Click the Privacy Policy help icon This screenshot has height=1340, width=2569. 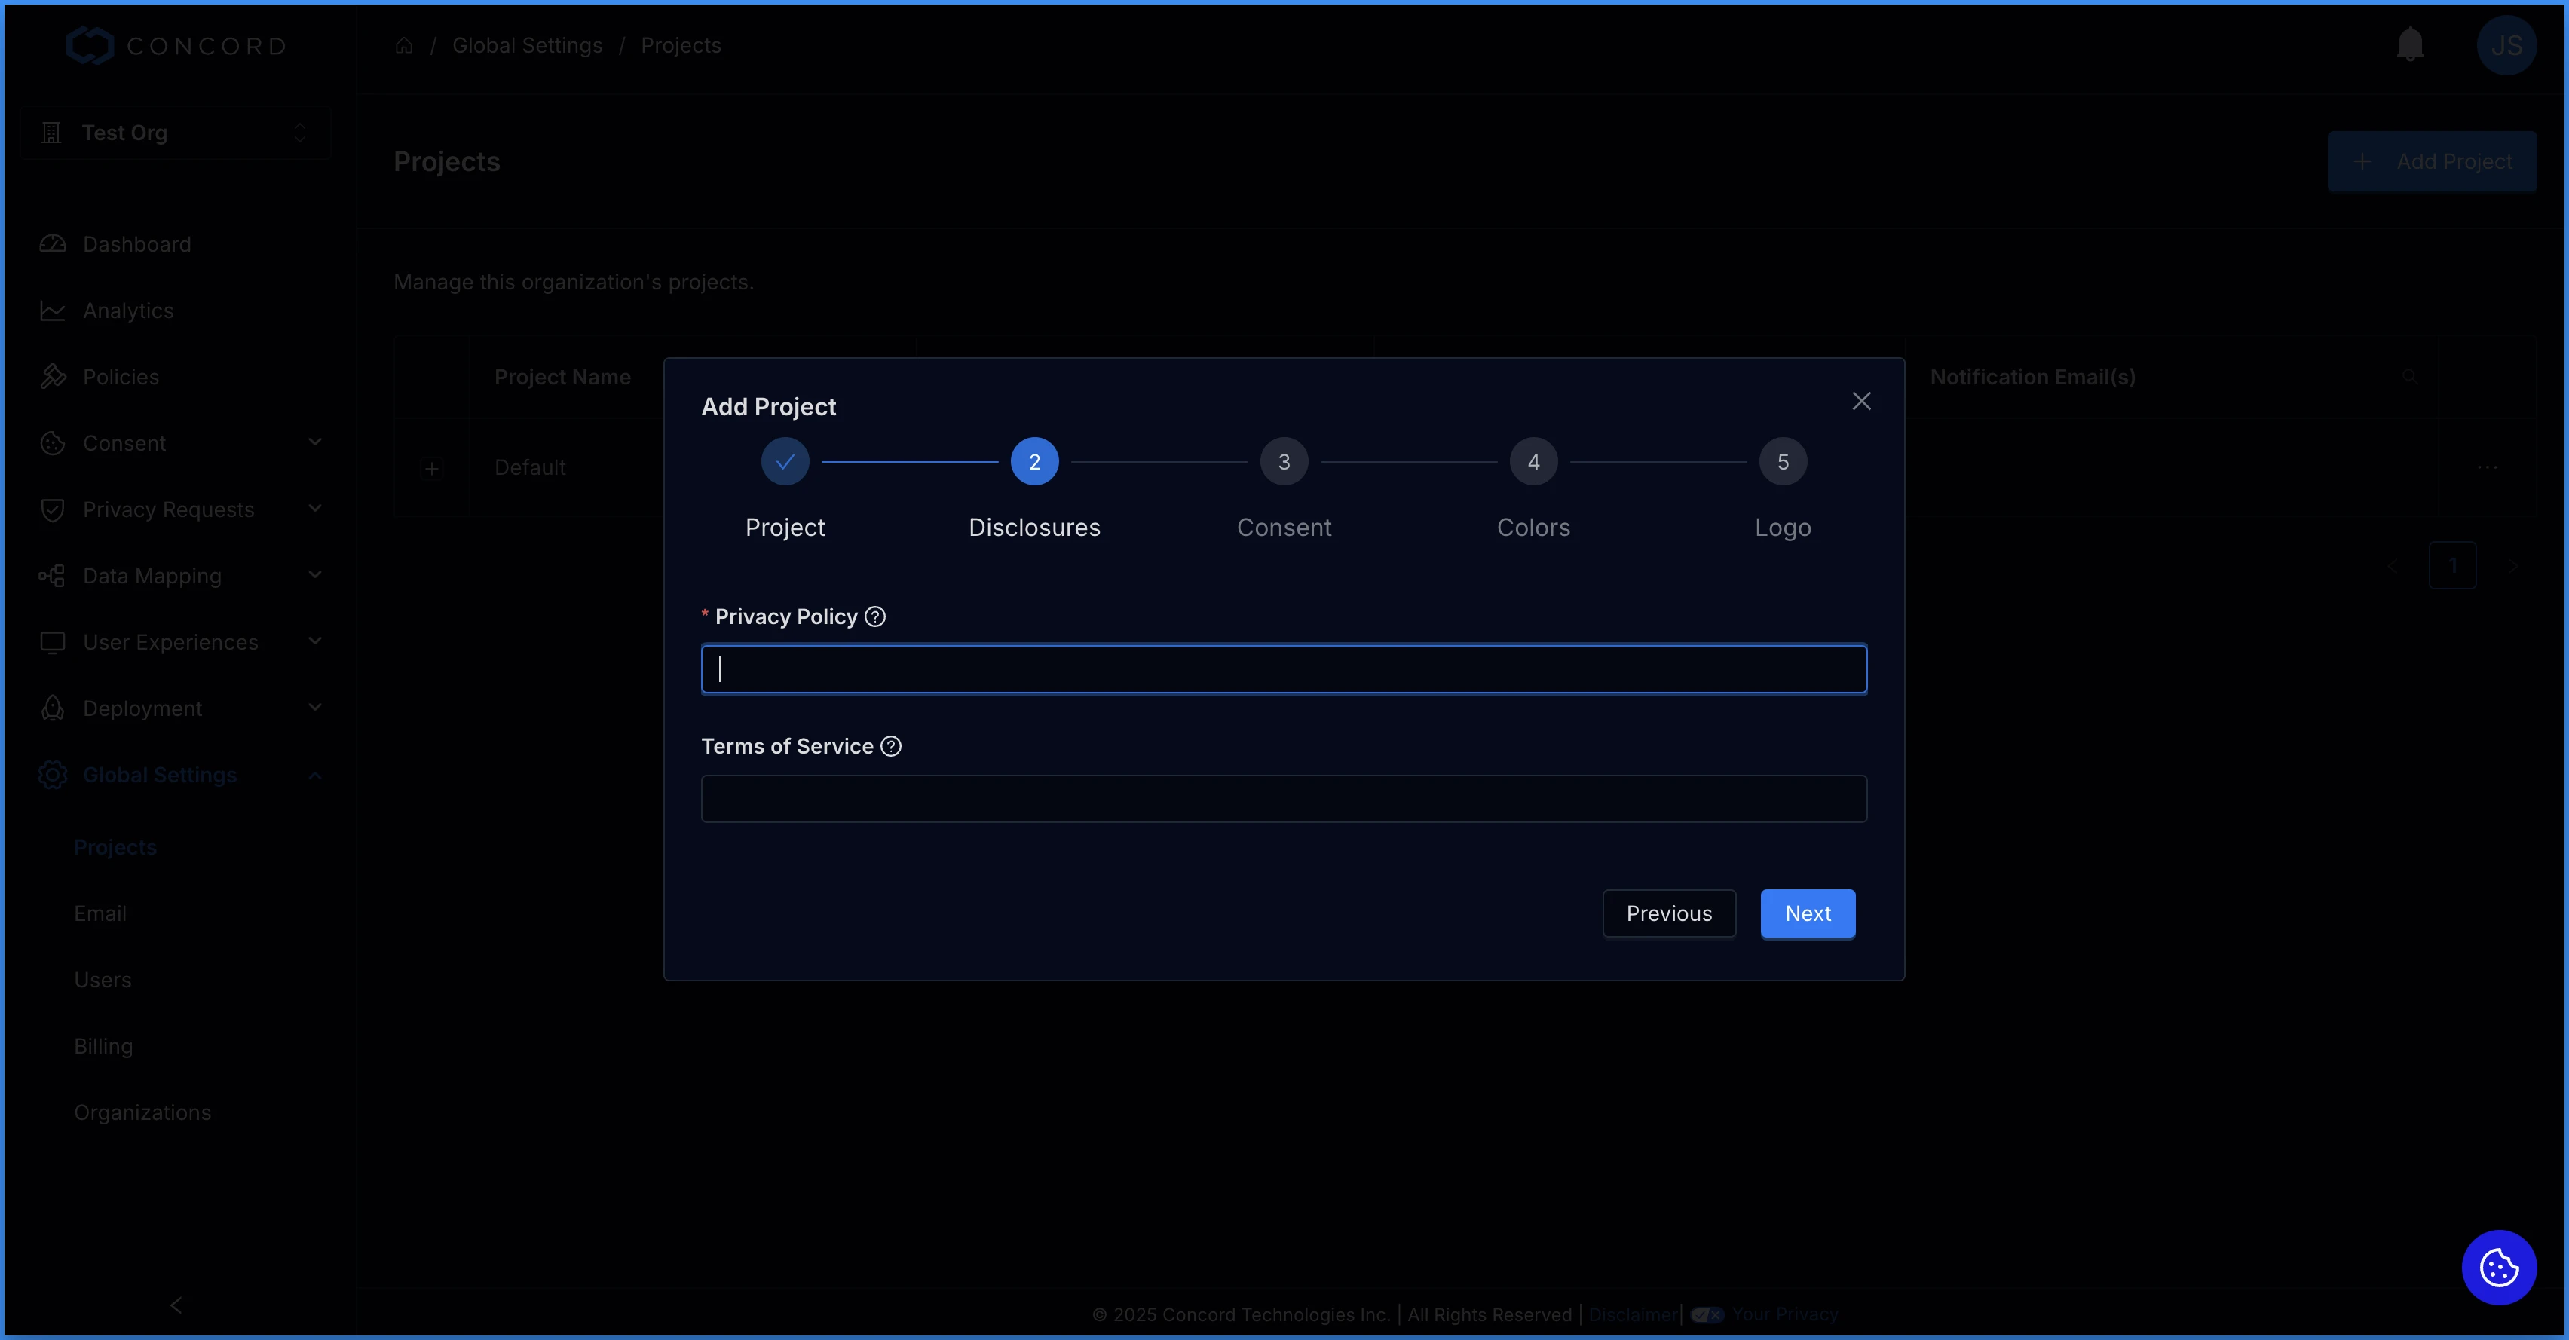coord(874,617)
